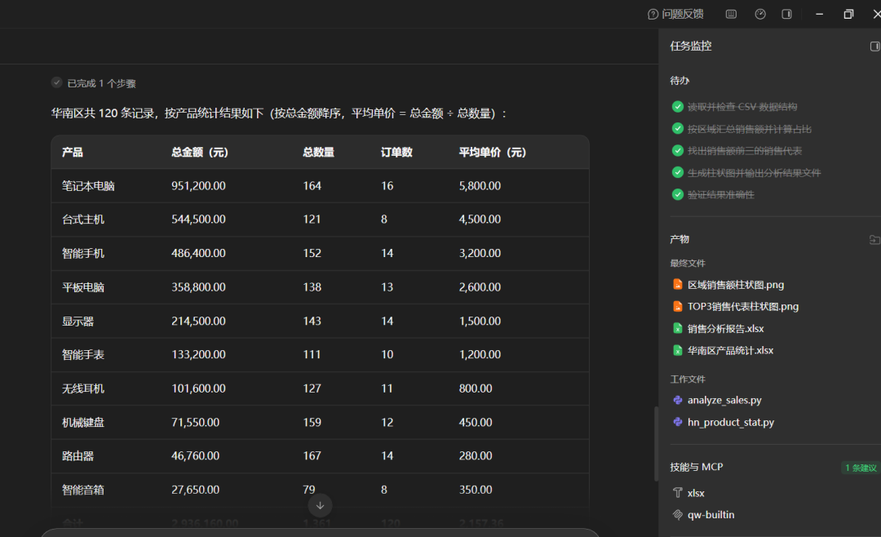Click the Python icon of analyze_sales.py
Screen dimensions: 881x537
point(678,401)
